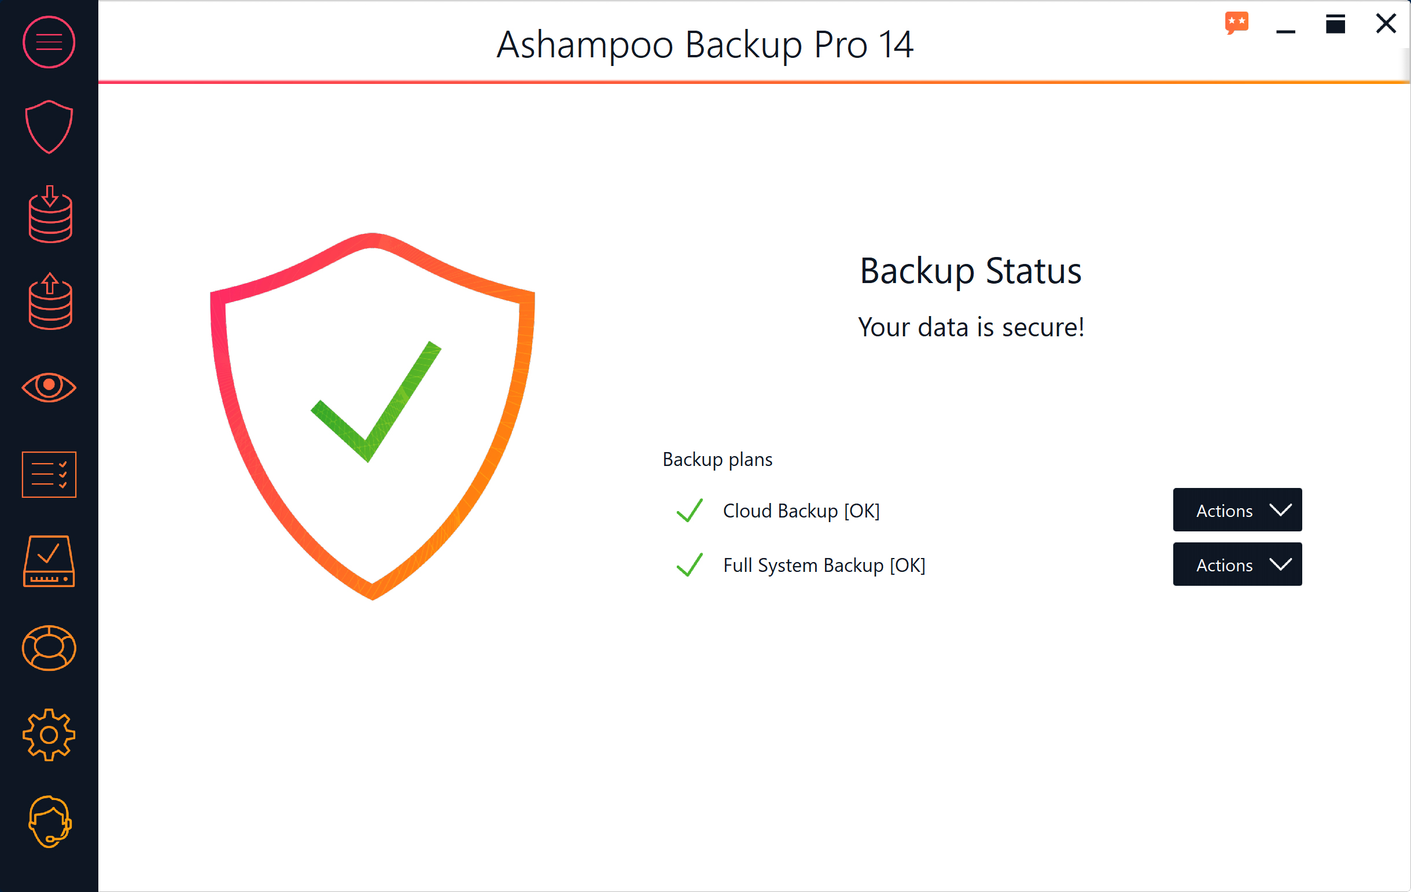Image resolution: width=1411 pixels, height=892 pixels.
Task: Open the settings gear panel
Action: coord(48,734)
